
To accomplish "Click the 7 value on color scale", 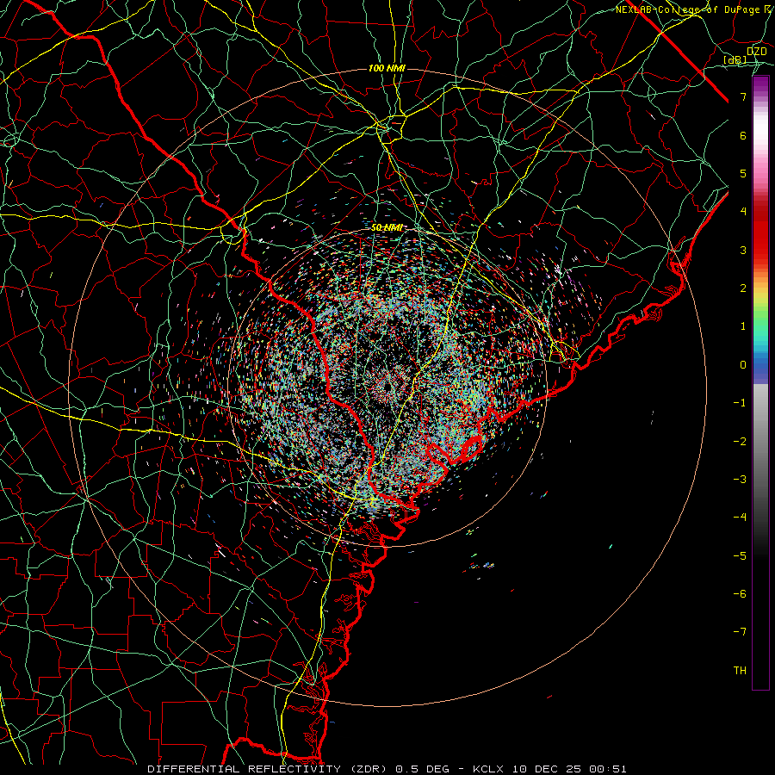I will pyautogui.click(x=743, y=96).
